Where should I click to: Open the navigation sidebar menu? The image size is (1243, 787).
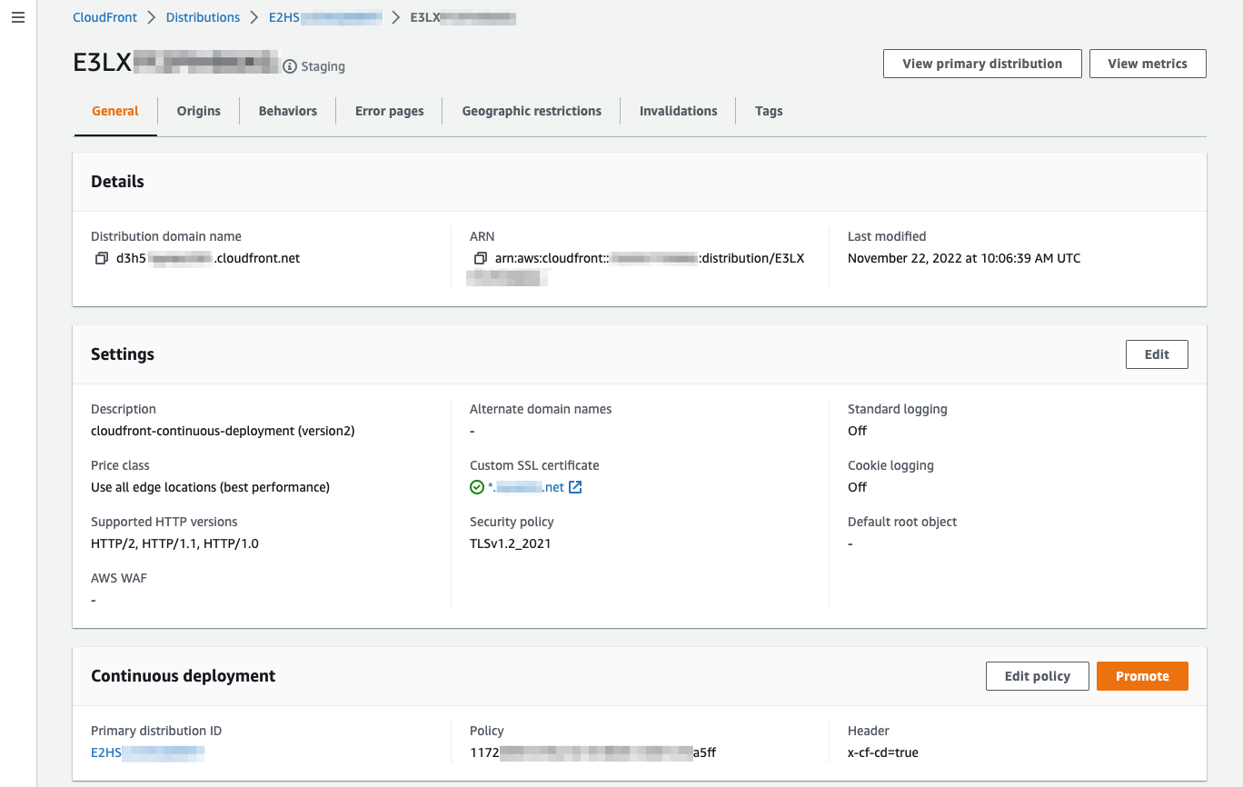[17, 17]
